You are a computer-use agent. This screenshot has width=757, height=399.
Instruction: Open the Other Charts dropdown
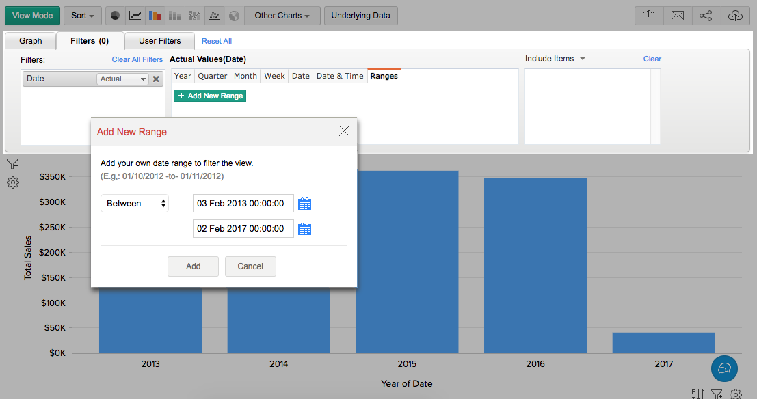tap(282, 16)
